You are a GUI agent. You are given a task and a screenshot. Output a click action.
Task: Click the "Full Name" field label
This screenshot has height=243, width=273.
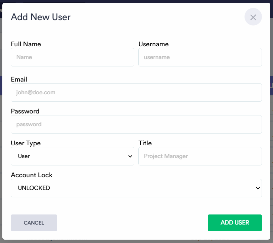(26, 44)
